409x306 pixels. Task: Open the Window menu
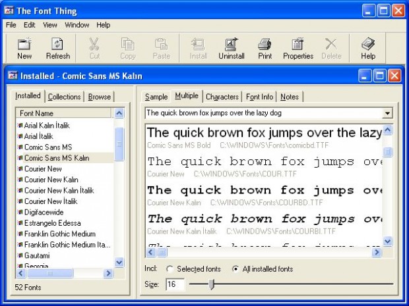[77, 25]
